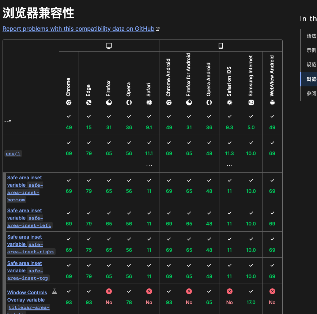This screenshot has height=314, width=317.
Task: Click the Opera Android logo icon
Action: pos(209,102)
